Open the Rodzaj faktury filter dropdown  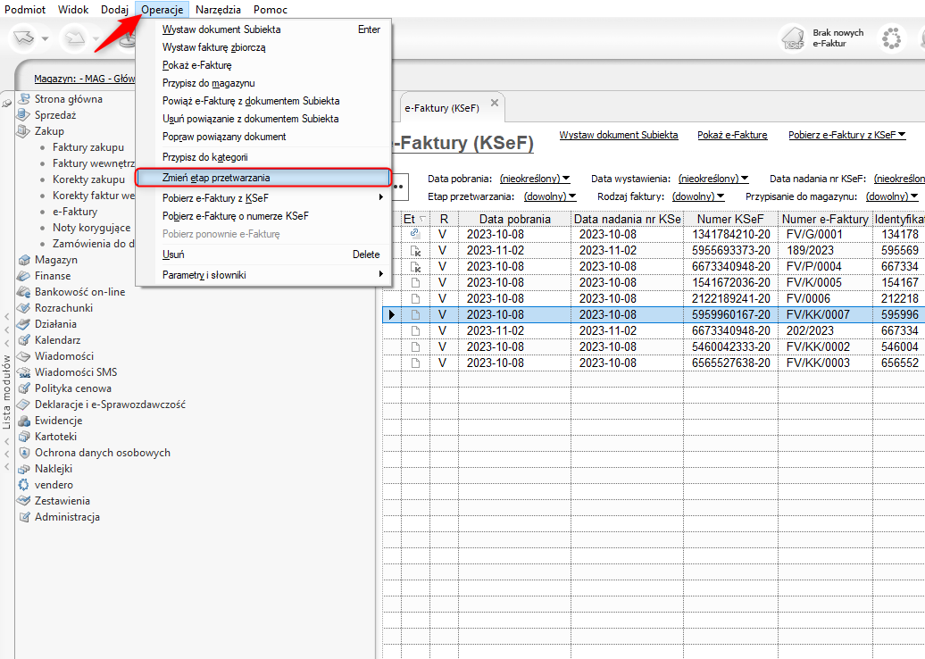[697, 196]
